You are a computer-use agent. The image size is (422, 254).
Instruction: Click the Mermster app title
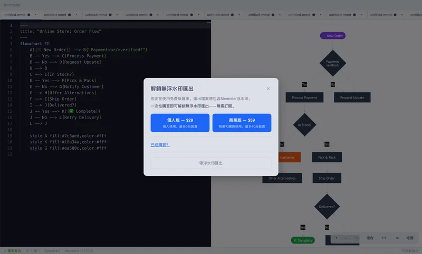(x=12, y=5)
